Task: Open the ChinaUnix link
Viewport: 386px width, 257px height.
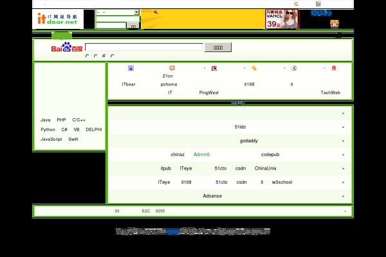Action: pos(265,168)
